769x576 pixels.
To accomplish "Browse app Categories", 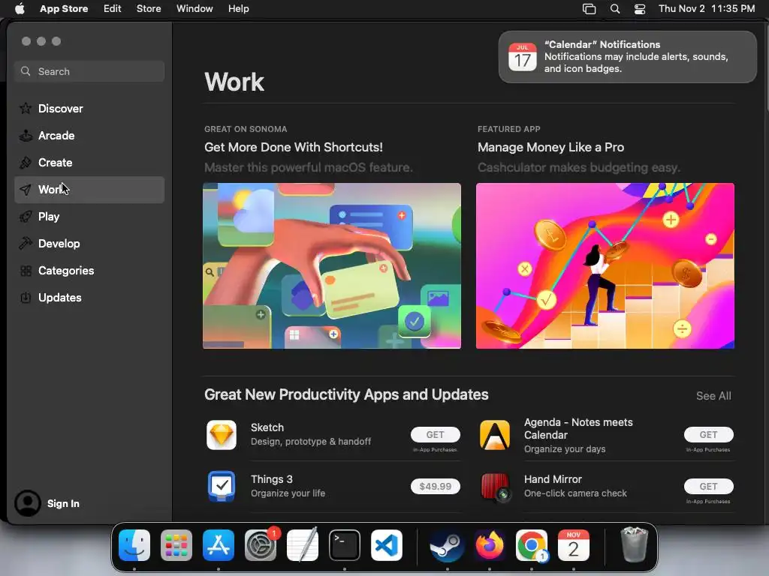I will (89, 271).
